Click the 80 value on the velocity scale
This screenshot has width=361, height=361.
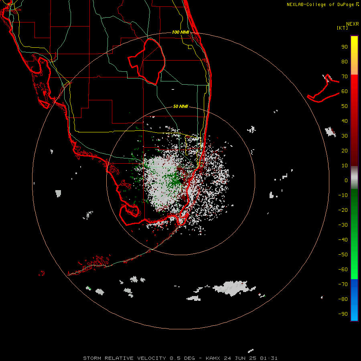(345, 62)
